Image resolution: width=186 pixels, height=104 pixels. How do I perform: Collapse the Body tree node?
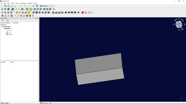(x=3, y=28)
